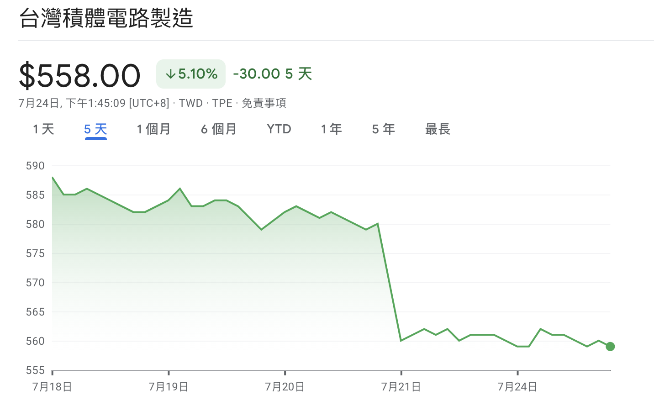654x411 pixels.
Task: Show the 1 年 chart range
Action: coord(331,129)
